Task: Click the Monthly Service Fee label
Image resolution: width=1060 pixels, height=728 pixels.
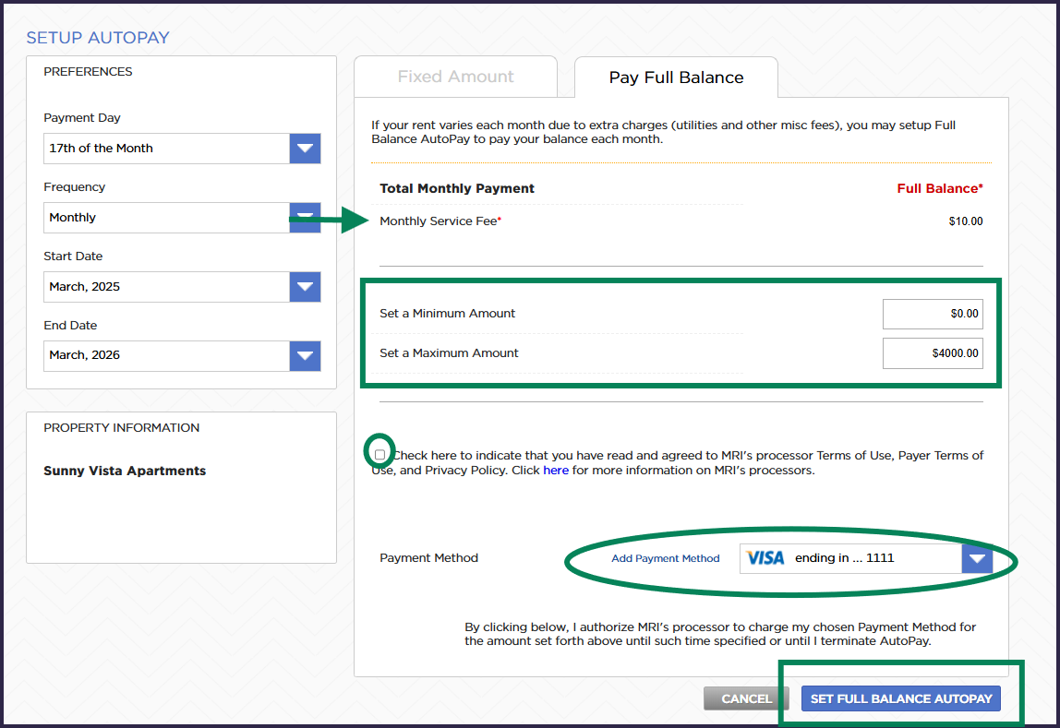Action: click(x=440, y=221)
